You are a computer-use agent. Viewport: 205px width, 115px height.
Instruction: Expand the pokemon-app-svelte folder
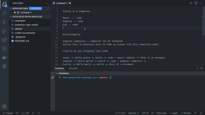pos(26,25)
